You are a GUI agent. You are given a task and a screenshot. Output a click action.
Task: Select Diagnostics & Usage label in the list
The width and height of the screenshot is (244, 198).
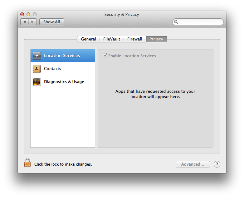64,82
